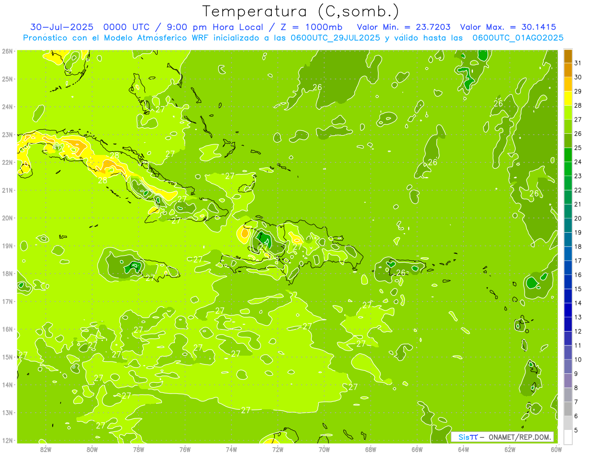The height and width of the screenshot is (456, 591).
Task: Click the legend scale value 14
Action: click(x=578, y=303)
